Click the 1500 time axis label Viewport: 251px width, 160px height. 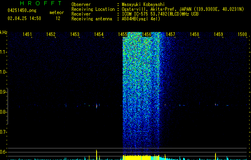[x=242, y=34]
